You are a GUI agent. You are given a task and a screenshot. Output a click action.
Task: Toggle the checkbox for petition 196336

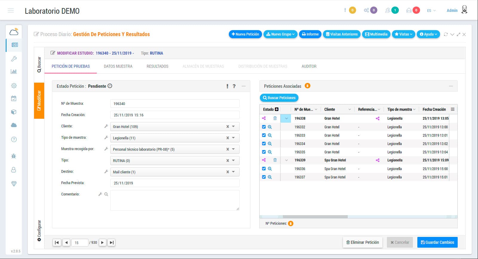(x=264, y=169)
